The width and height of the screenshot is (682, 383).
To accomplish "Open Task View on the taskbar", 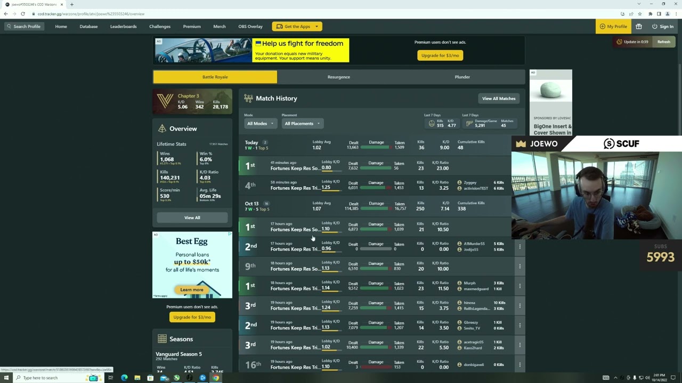I will tap(110, 378).
